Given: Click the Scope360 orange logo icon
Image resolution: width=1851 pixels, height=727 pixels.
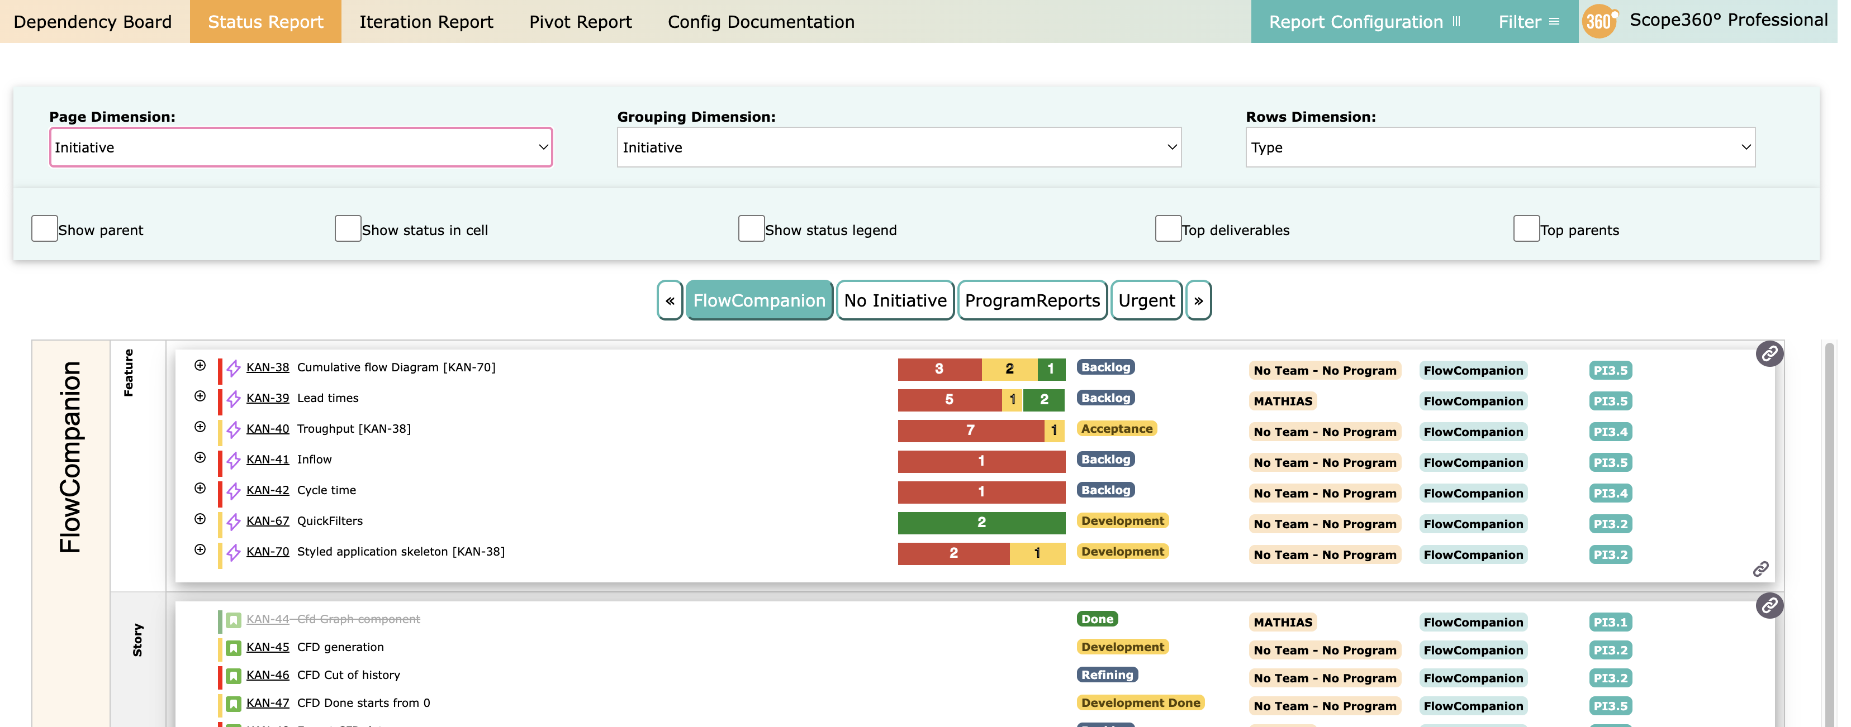Looking at the screenshot, I should click(x=1600, y=22).
